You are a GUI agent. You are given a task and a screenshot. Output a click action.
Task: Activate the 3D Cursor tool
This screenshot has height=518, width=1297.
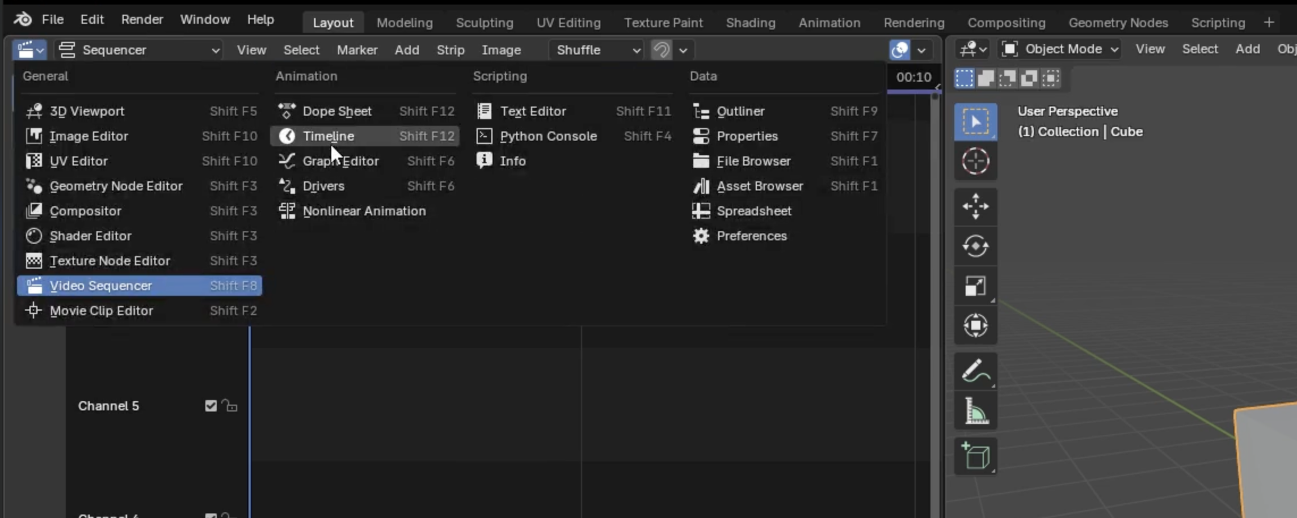click(x=975, y=162)
